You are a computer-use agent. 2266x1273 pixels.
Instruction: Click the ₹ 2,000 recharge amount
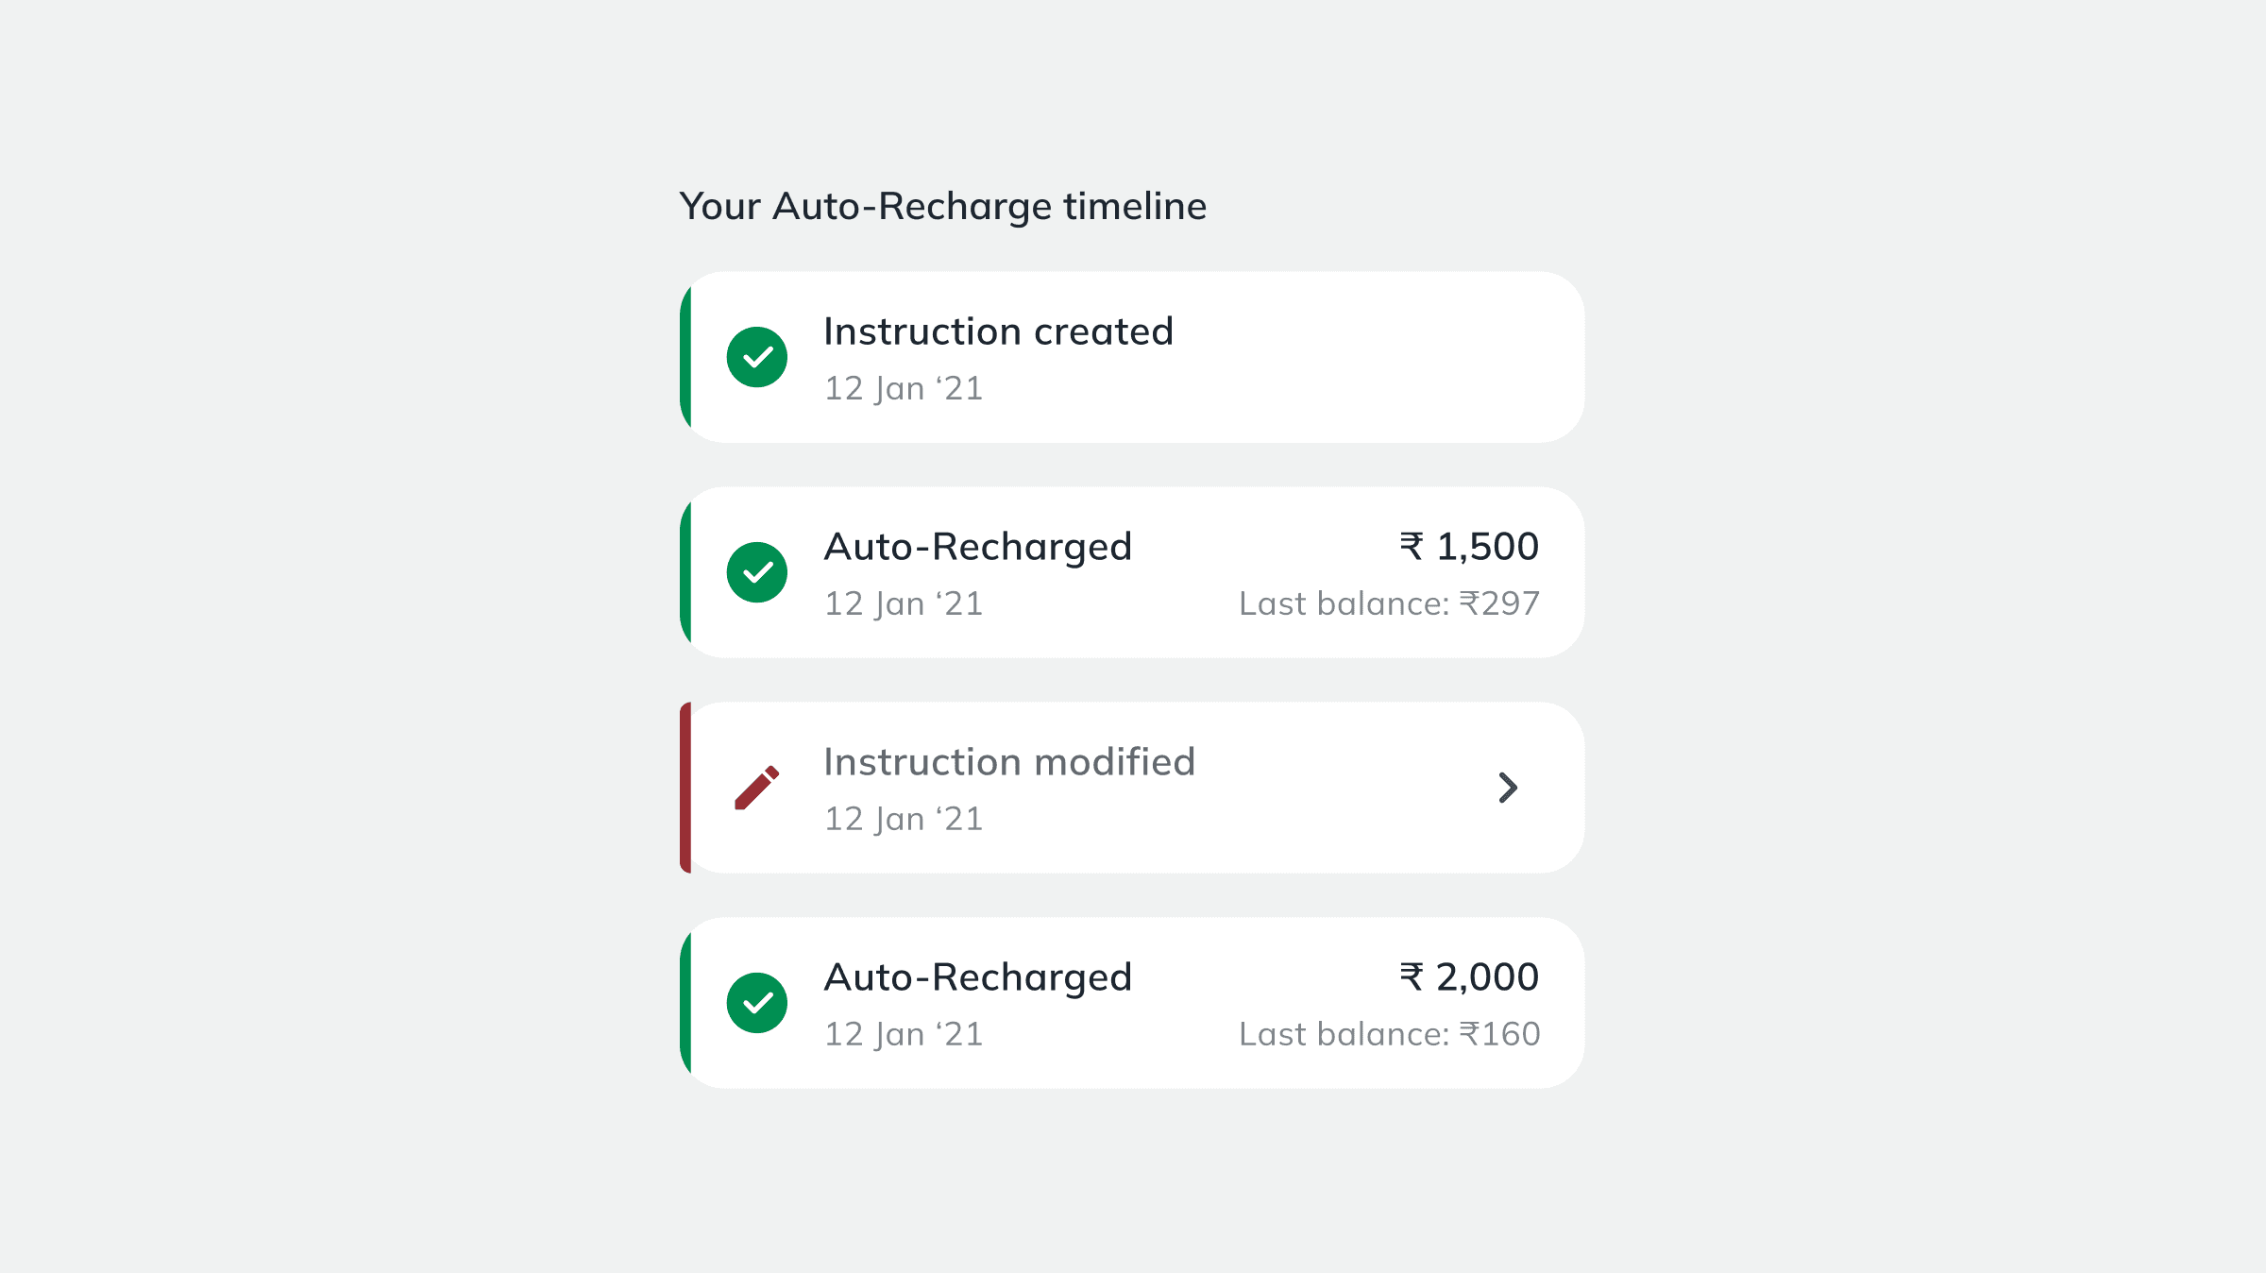point(1469,977)
